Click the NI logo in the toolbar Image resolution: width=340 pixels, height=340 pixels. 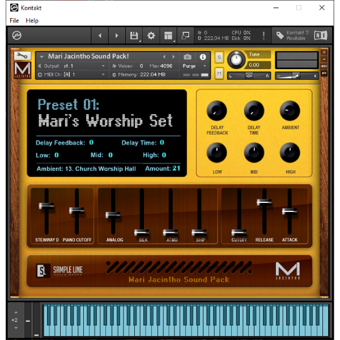pyautogui.click(x=321, y=35)
